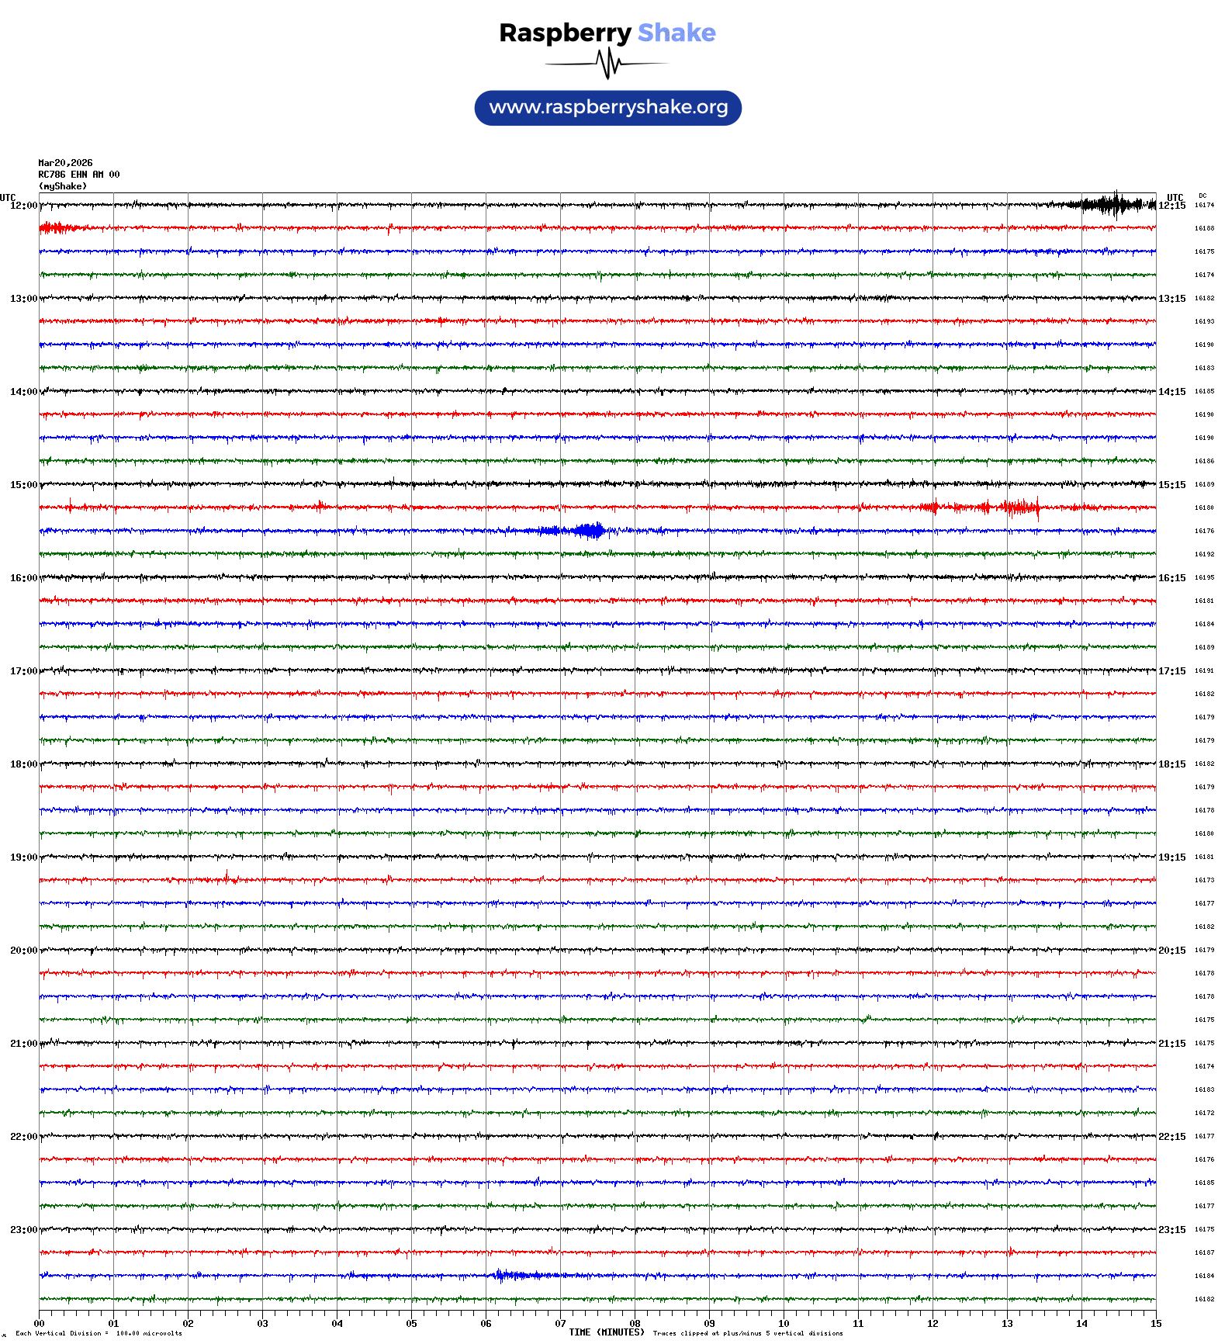Click the 18:15 time label on right
The image size is (1218, 1344).
(x=1171, y=764)
